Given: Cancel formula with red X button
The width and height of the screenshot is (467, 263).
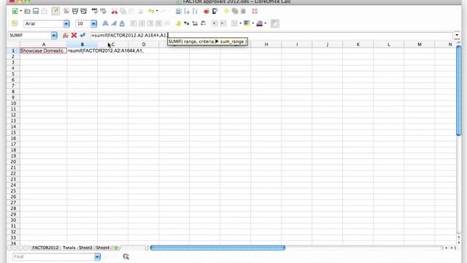Looking at the screenshot, I should [74, 35].
